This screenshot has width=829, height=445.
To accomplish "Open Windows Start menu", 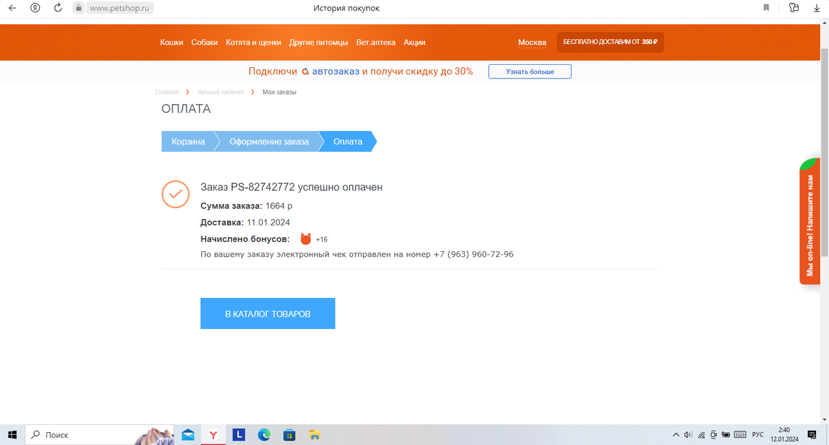I will pyautogui.click(x=12, y=435).
